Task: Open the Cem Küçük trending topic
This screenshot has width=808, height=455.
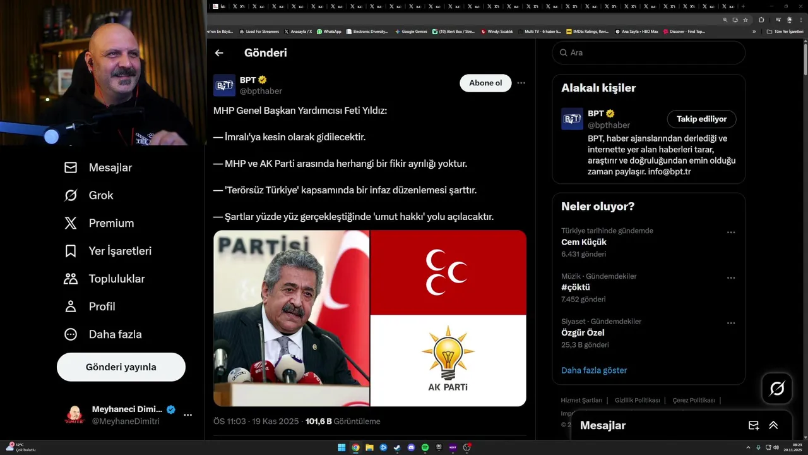Action: (584, 242)
